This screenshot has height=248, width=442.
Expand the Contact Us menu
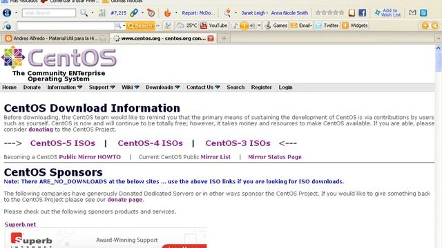coord(203,87)
